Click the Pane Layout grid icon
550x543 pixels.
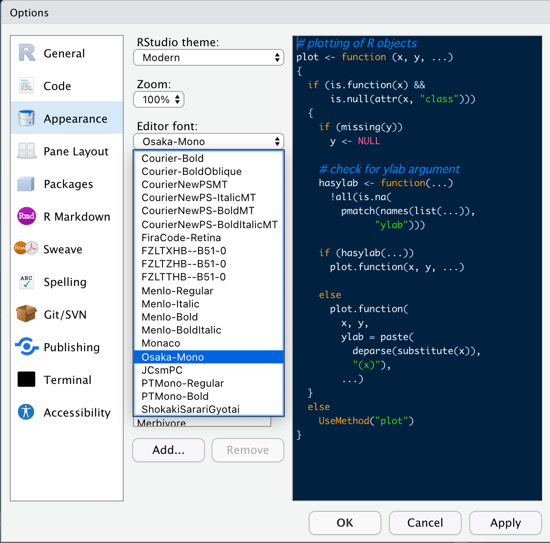click(27, 151)
